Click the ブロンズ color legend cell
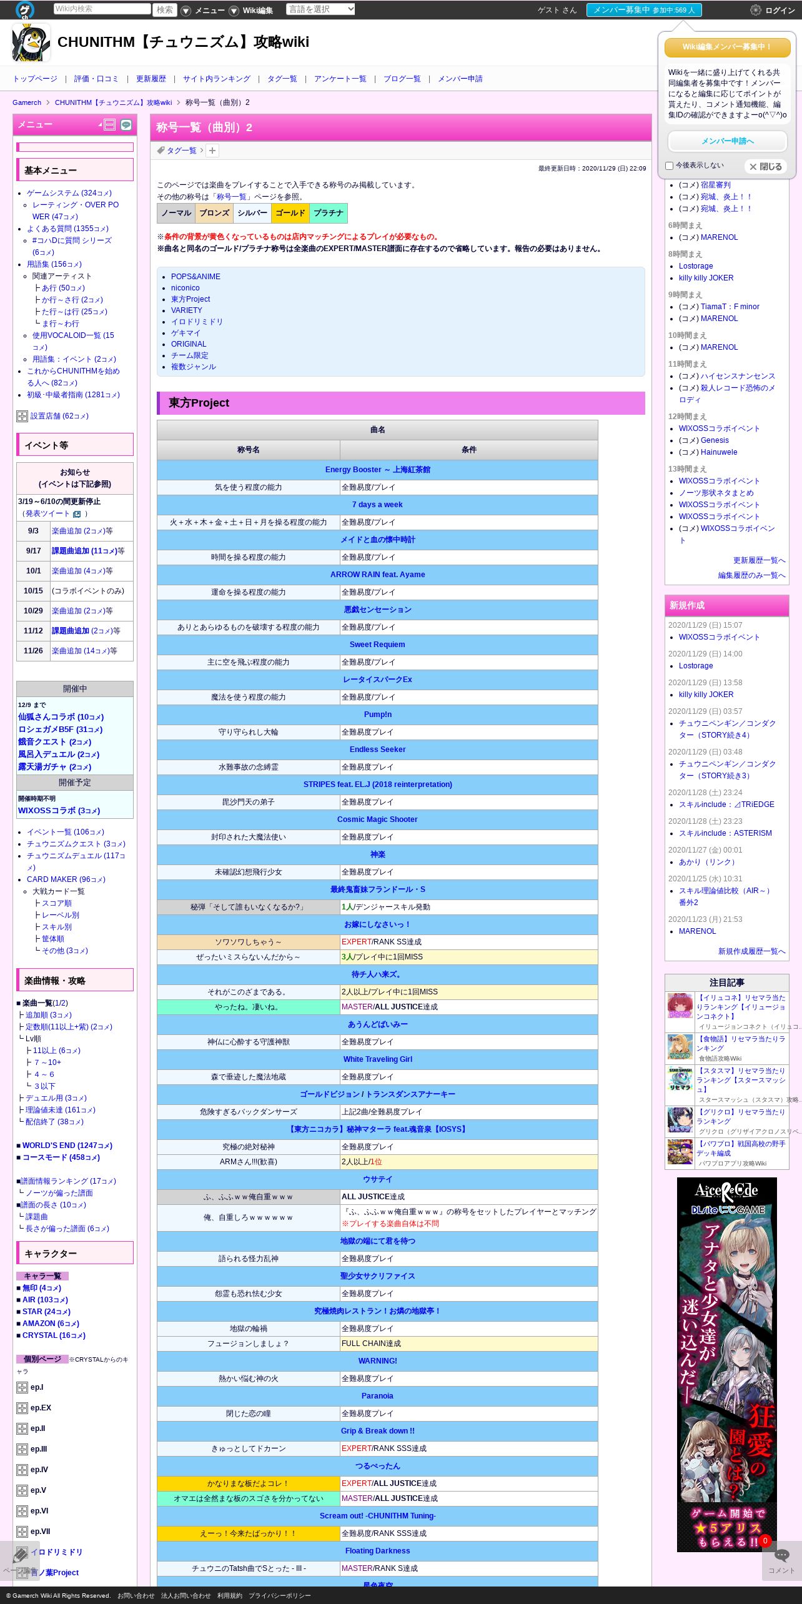Viewport: 802px width, 1604px height. coord(214,213)
